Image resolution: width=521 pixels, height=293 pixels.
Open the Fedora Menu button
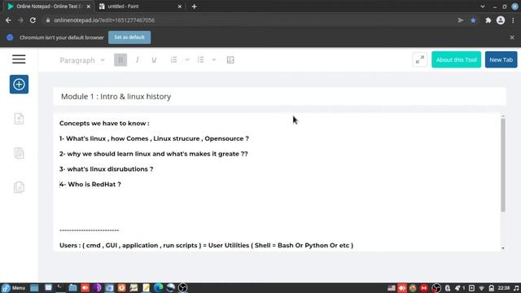coord(13,287)
